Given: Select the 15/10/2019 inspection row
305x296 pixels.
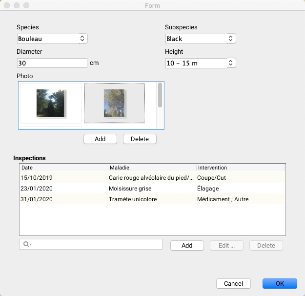Looking at the screenshot, I should click(152, 177).
